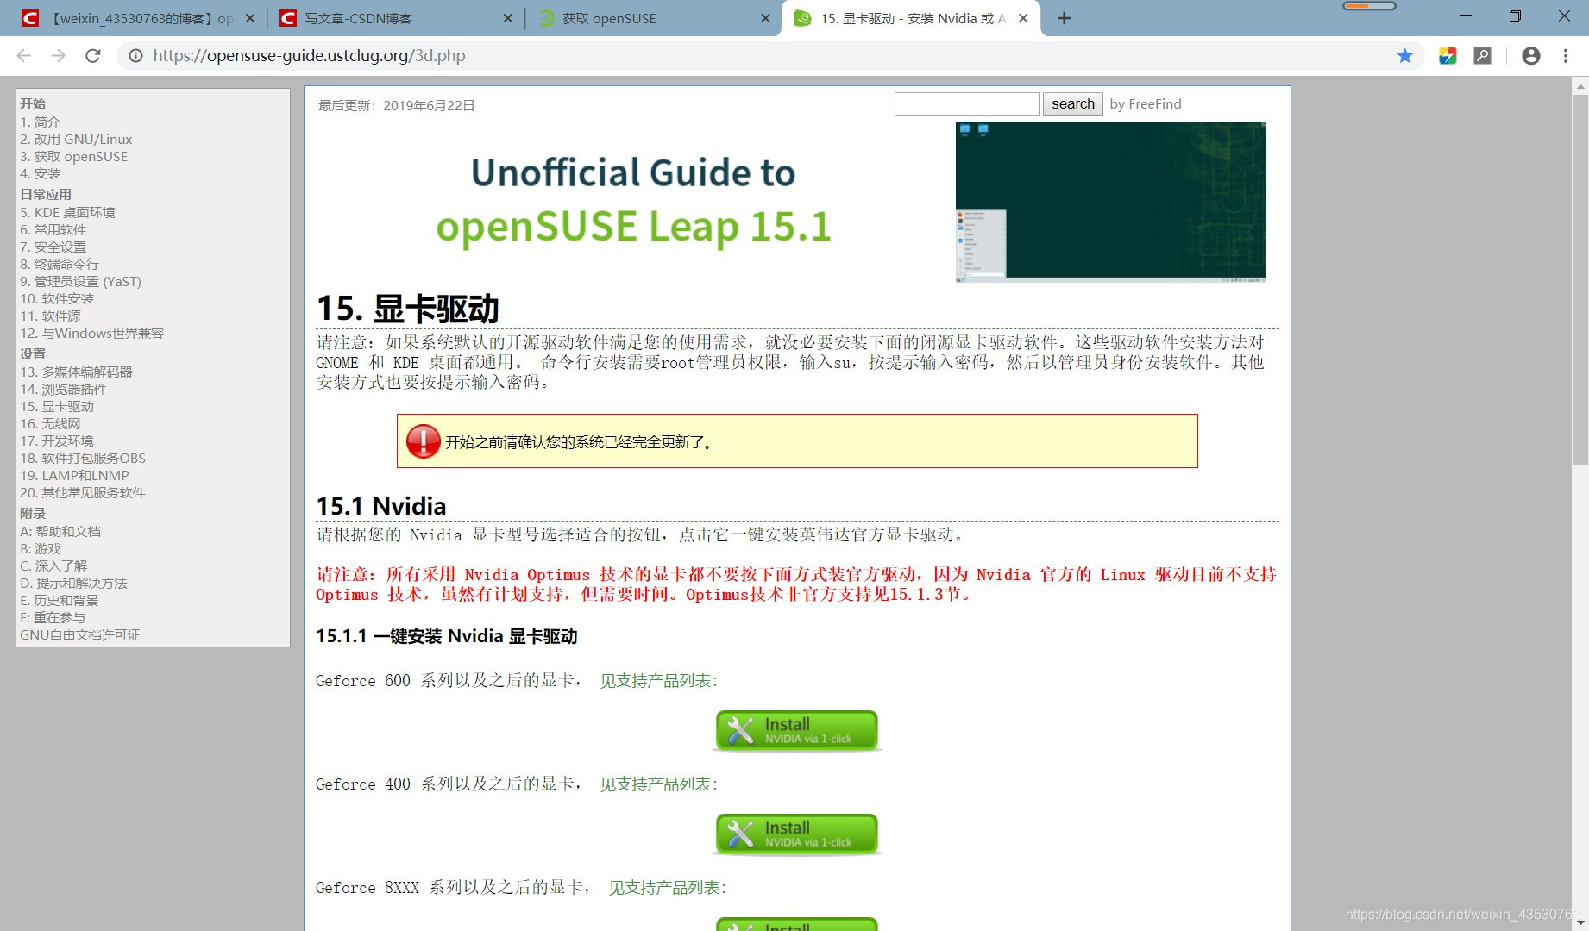This screenshot has height=931, width=1589.
Task: Close the weixin_43530763 blog tab
Action: point(250,18)
